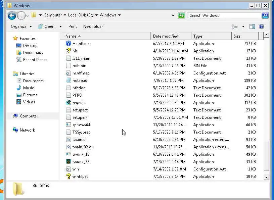The width and height of the screenshot is (274, 200).
Task: Click the vertical scrollbar thumb
Action: pyautogui.click(x=266, y=156)
